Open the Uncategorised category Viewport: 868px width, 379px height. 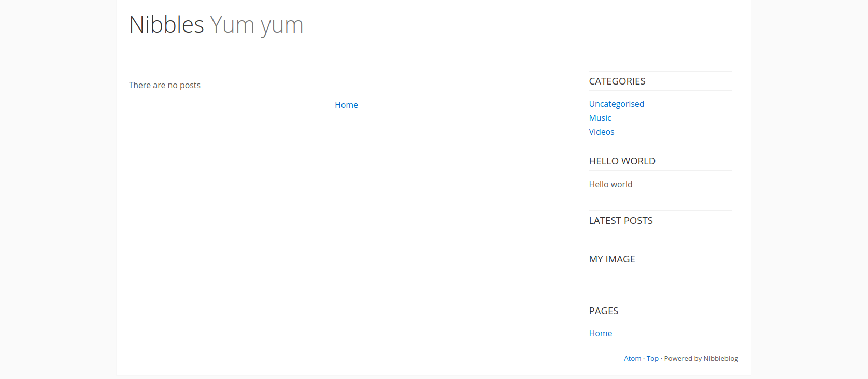pyautogui.click(x=616, y=104)
